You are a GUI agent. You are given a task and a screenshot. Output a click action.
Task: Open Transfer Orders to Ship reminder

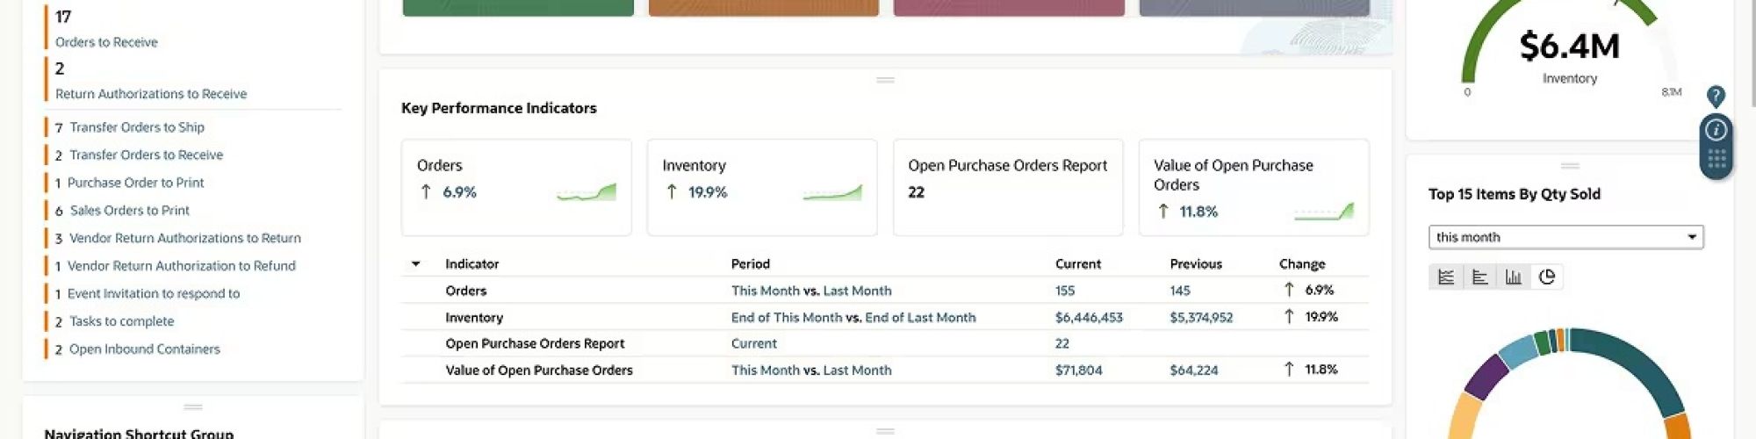tap(136, 127)
